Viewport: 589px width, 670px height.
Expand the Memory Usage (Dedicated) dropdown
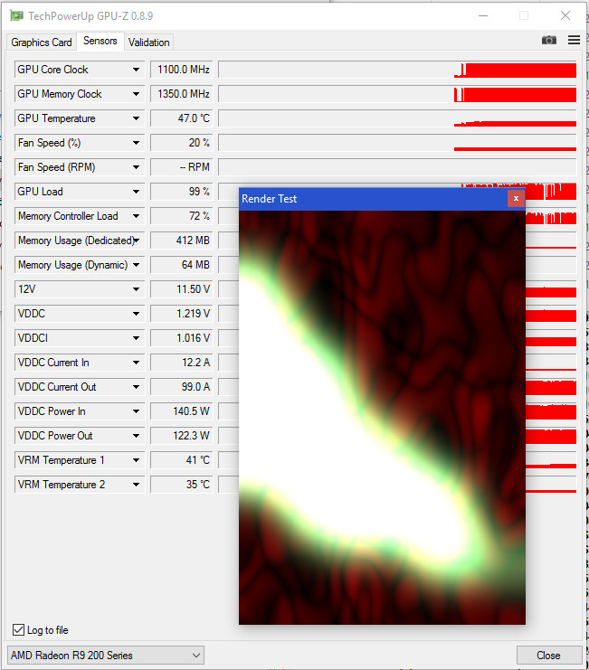tap(136, 241)
